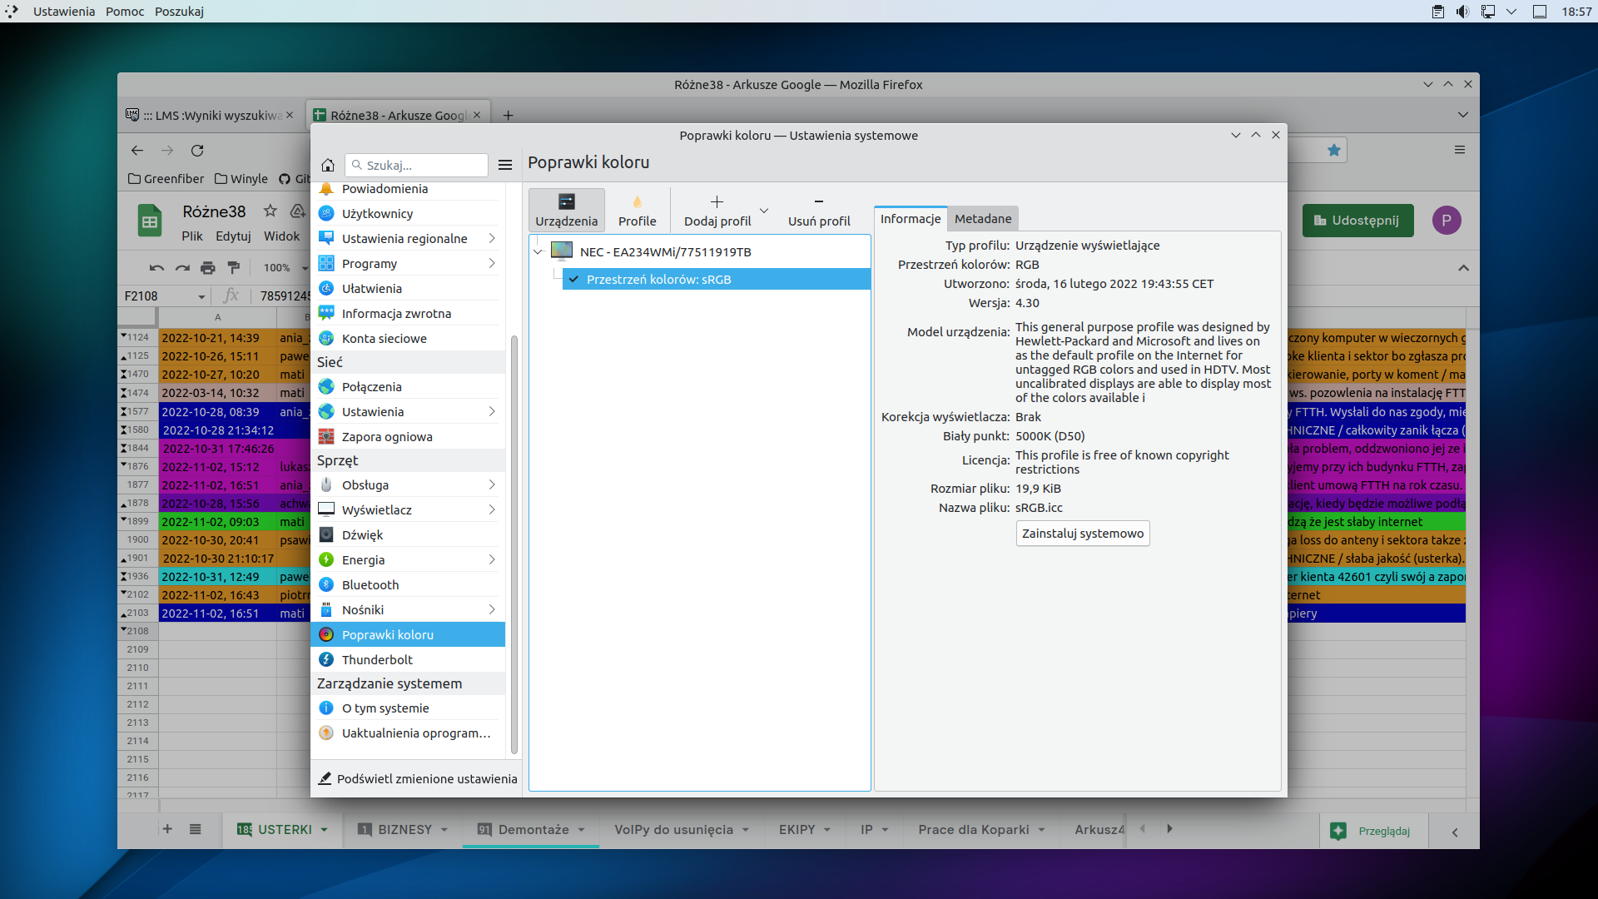Open the hamburger menu beside the search field

[x=504, y=165]
